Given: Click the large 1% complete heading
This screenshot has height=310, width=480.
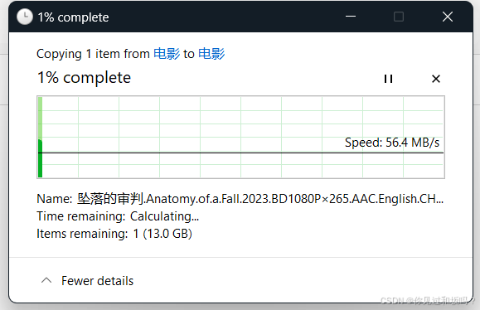Looking at the screenshot, I should [84, 77].
